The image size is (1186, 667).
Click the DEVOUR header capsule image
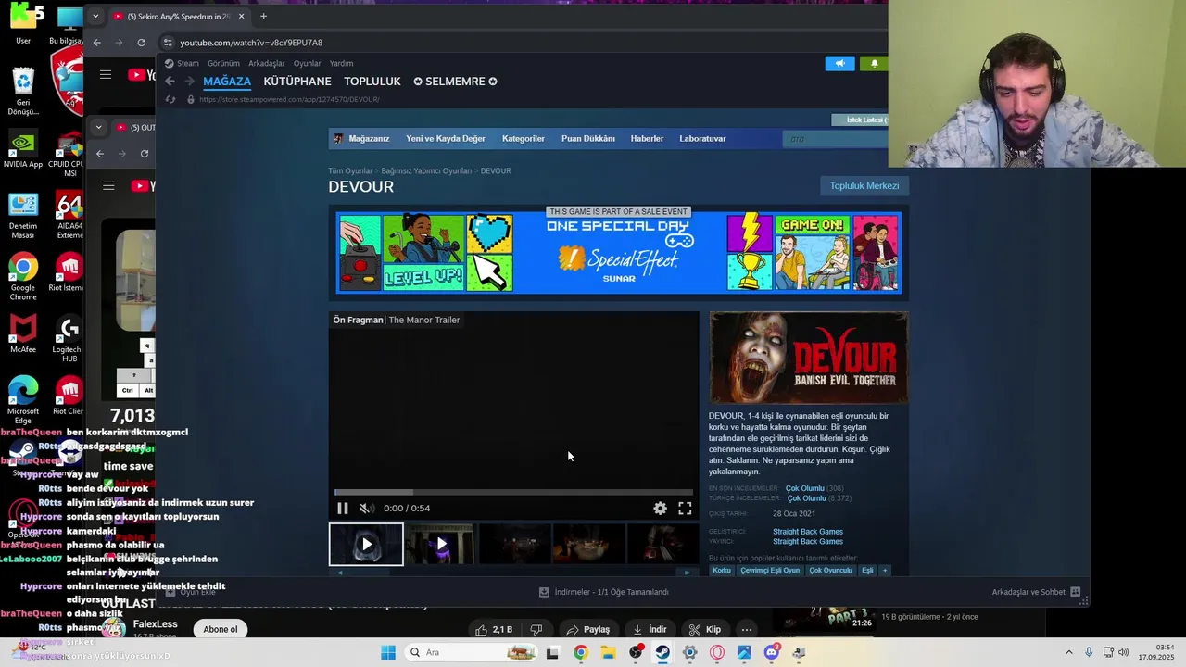[x=809, y=358]
